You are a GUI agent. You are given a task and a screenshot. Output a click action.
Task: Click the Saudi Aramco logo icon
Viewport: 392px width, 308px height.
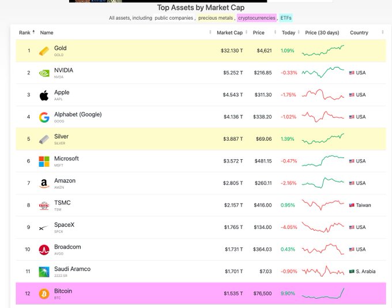[x=44, y=272]
